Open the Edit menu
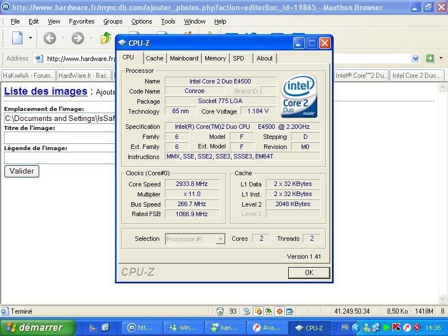Image resolution: width=448 pixels, height=336 pixels. [x=34, y=21]
